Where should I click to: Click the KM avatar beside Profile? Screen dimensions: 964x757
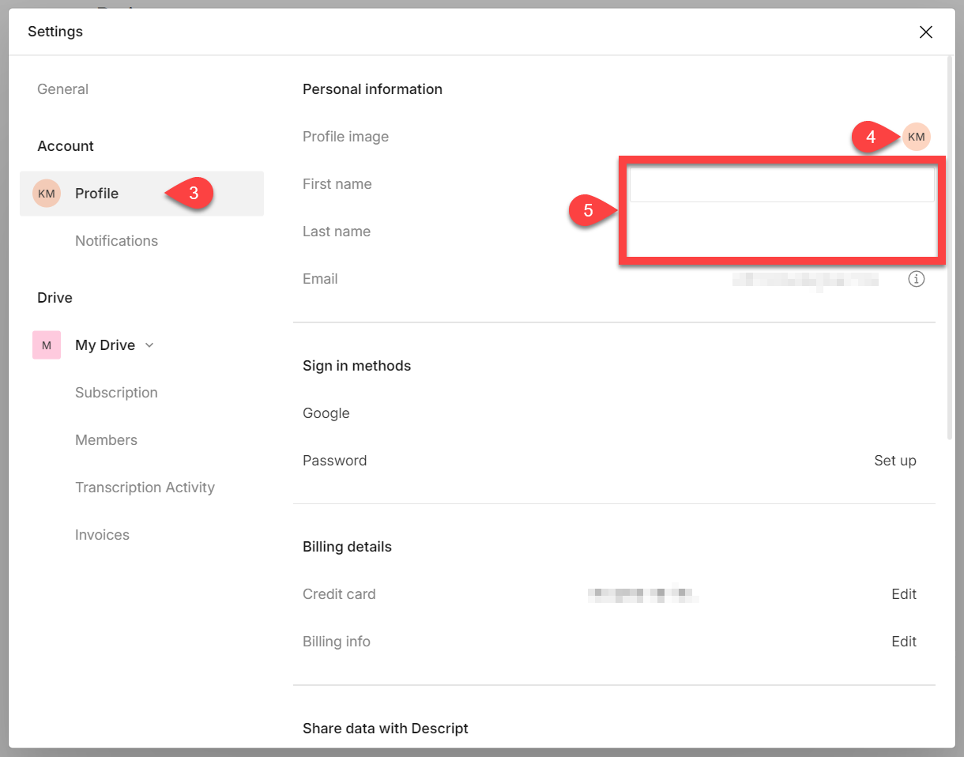coord(47,194)
